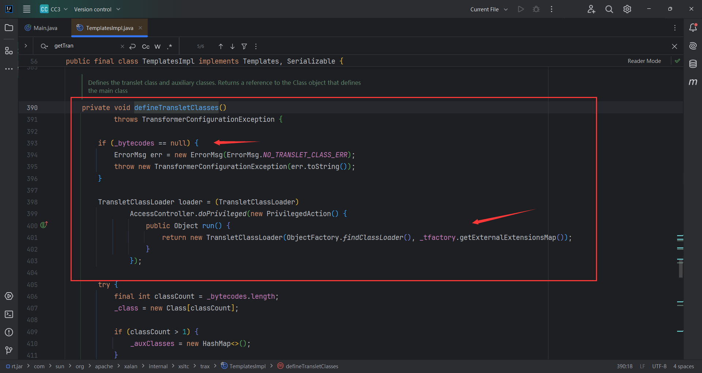Screen dimensions: 702x373
Task: Click rt.jar breadcrumb
Action: pos(14,366)
